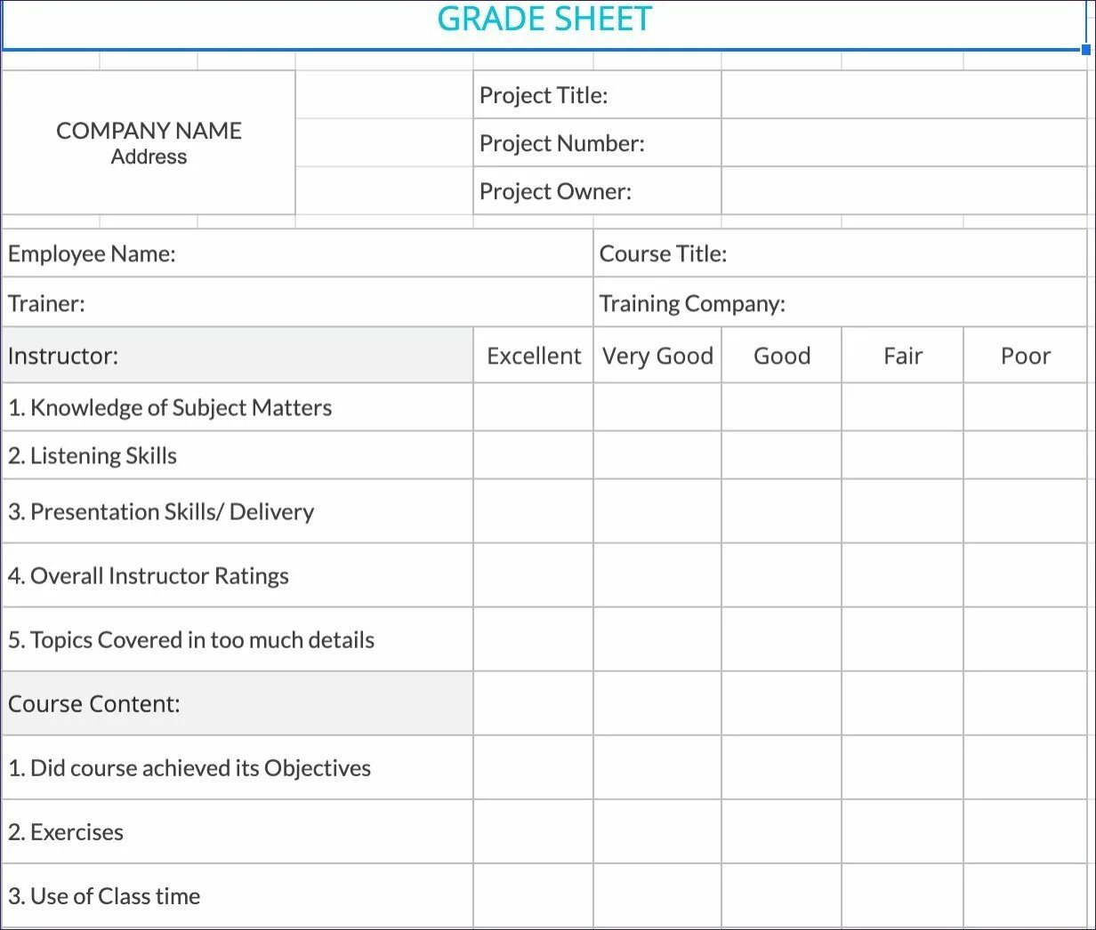This screenshot has height=930, width=1096.
Task: Select the Fair column header
Action: [902, 356]
